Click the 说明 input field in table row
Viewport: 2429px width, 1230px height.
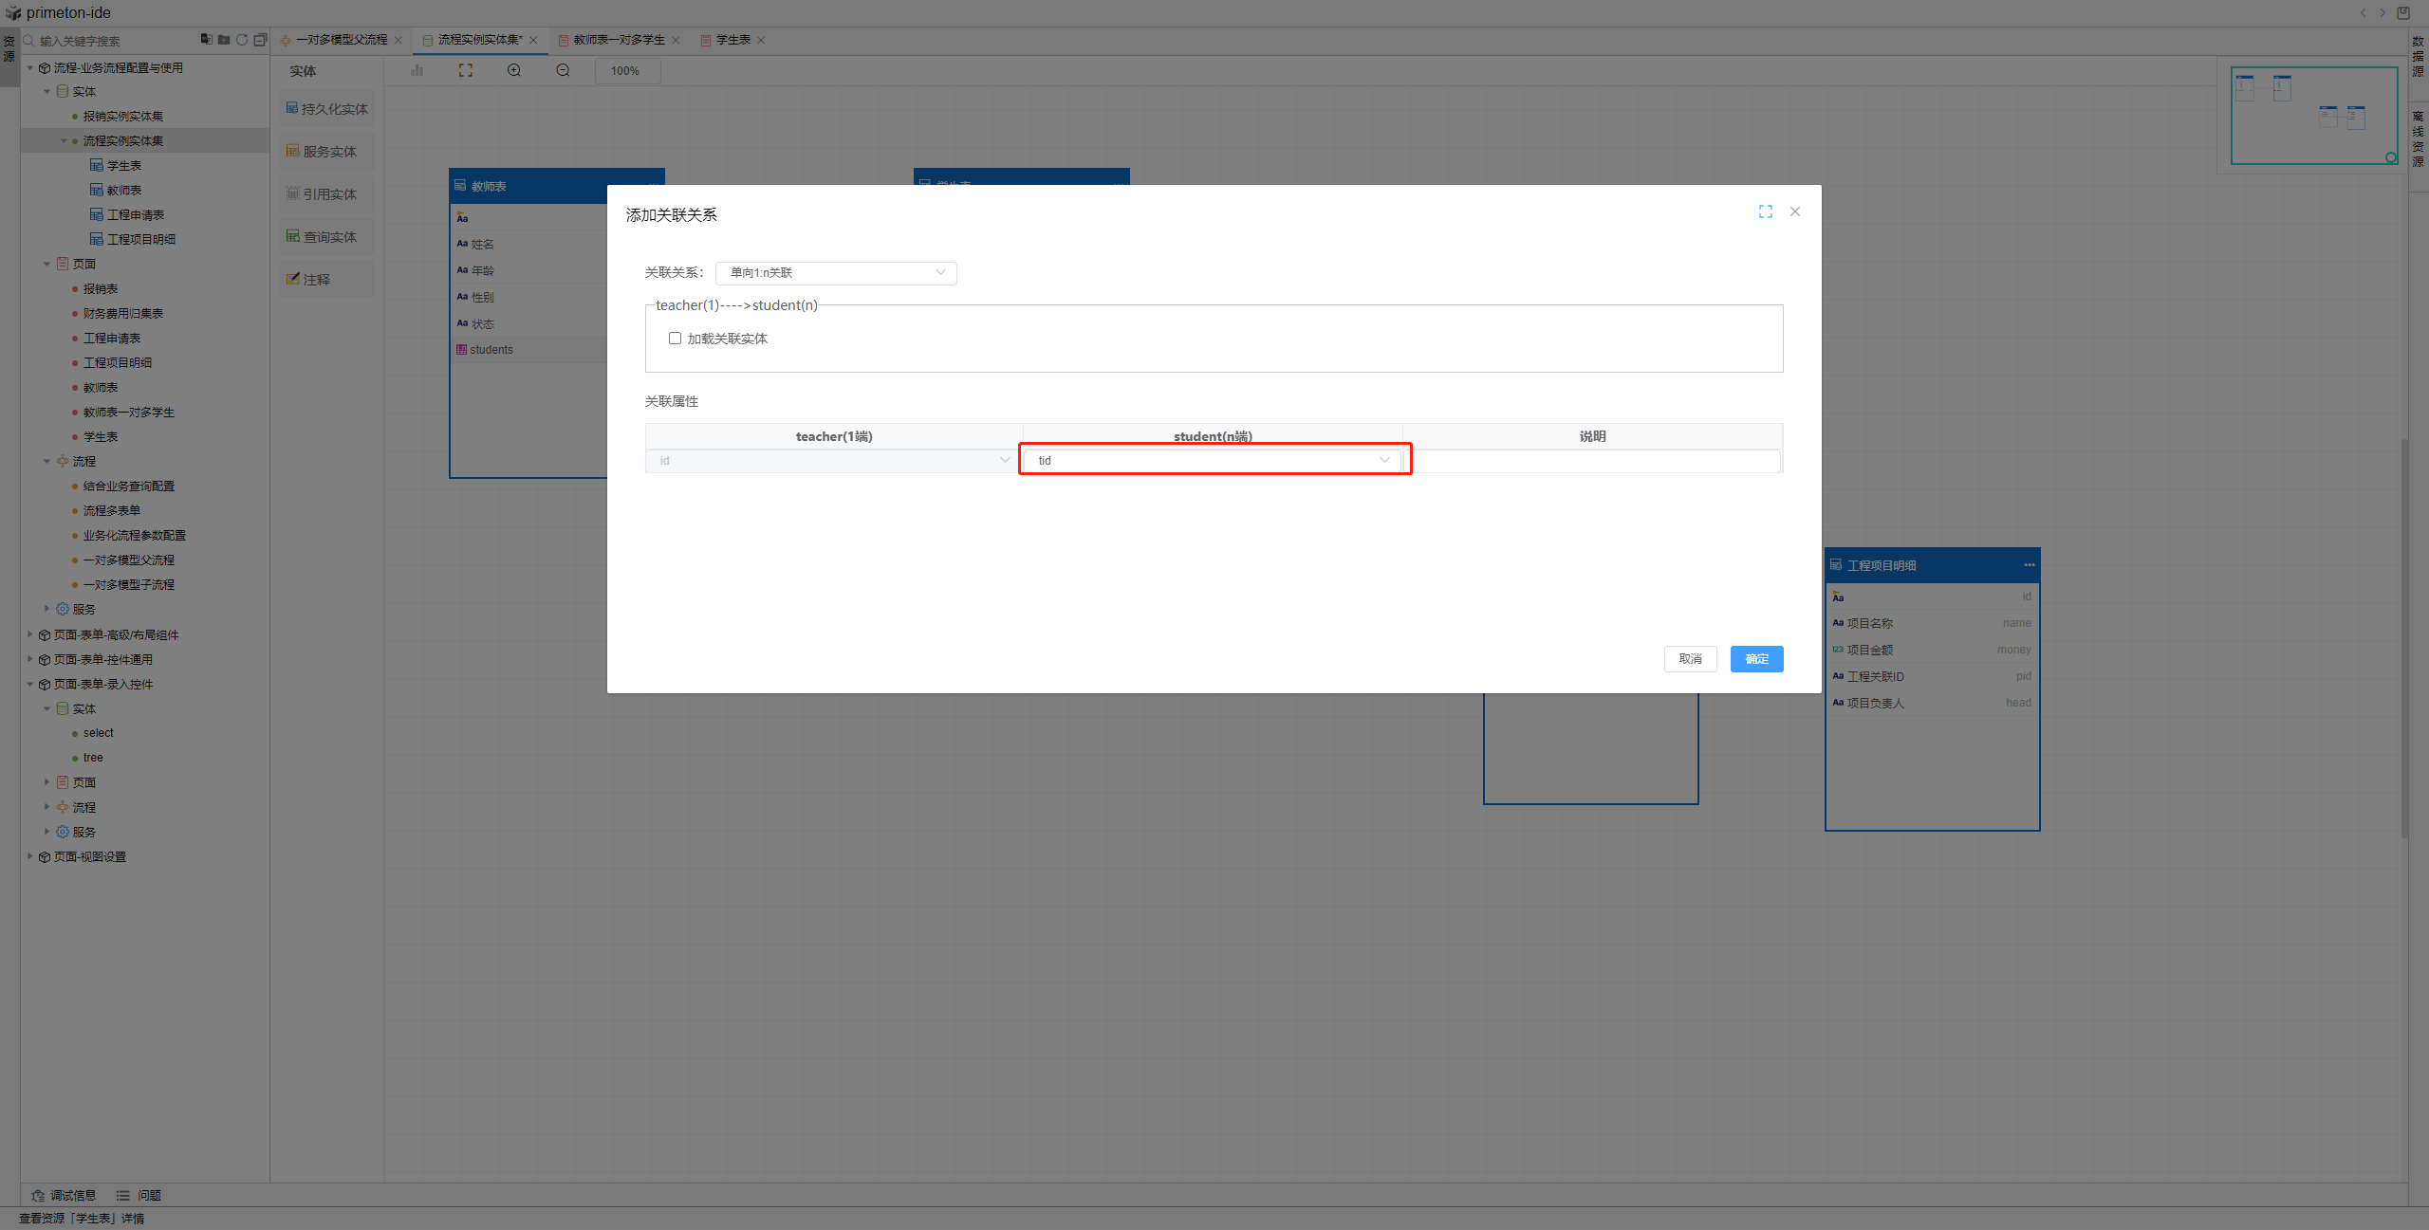[x=1592, y=461]
